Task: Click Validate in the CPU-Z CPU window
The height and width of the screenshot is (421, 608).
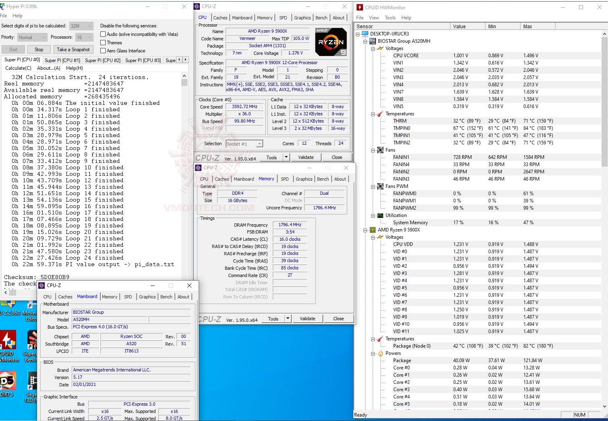Action: pos(306,157)
